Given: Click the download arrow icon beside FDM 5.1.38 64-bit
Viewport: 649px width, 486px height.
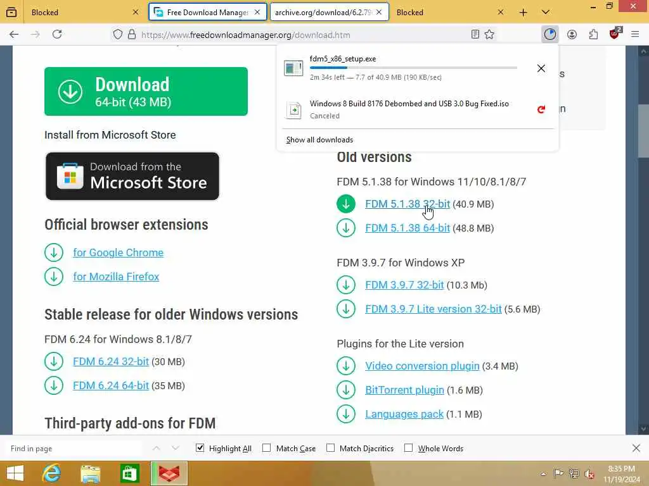Looking at the screenshot, I should (346, 228).
